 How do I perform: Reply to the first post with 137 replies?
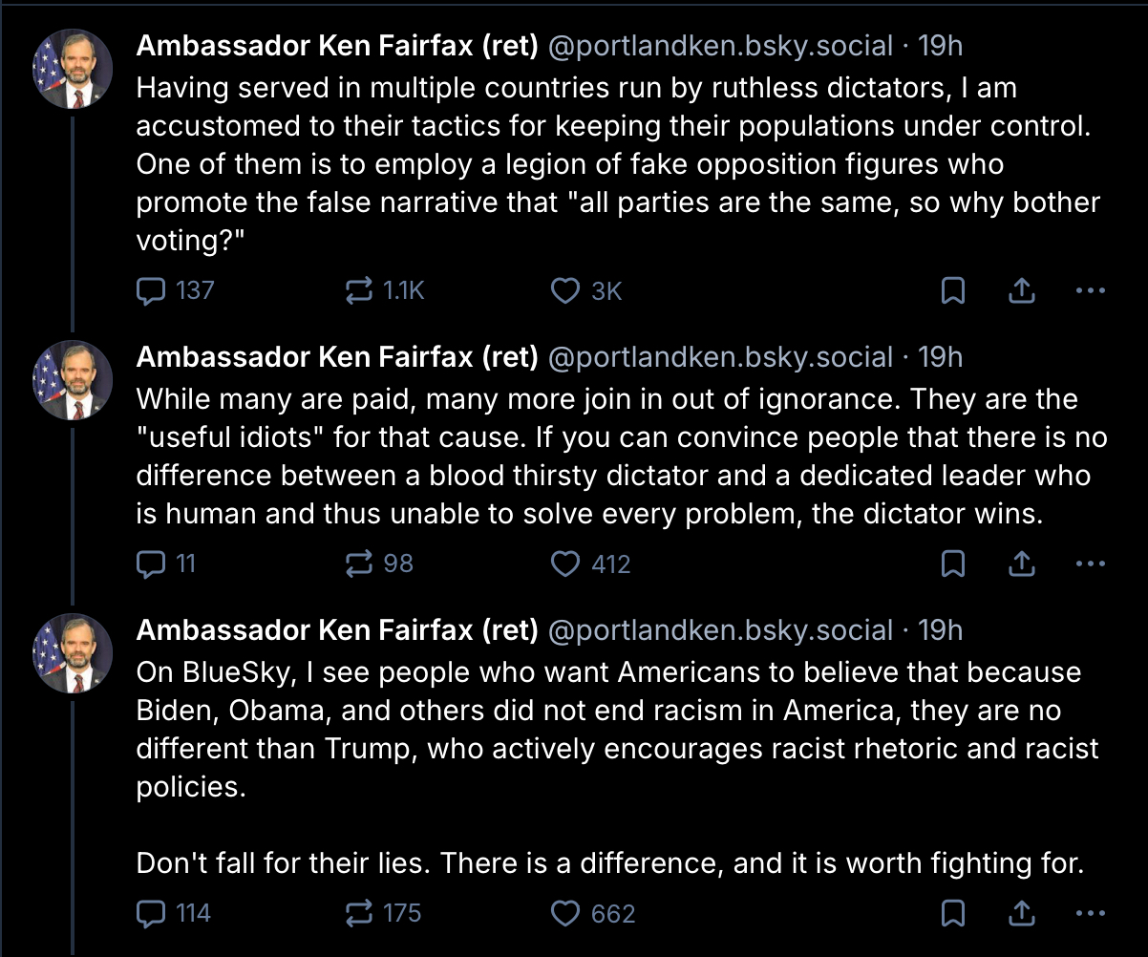point(152,290)
